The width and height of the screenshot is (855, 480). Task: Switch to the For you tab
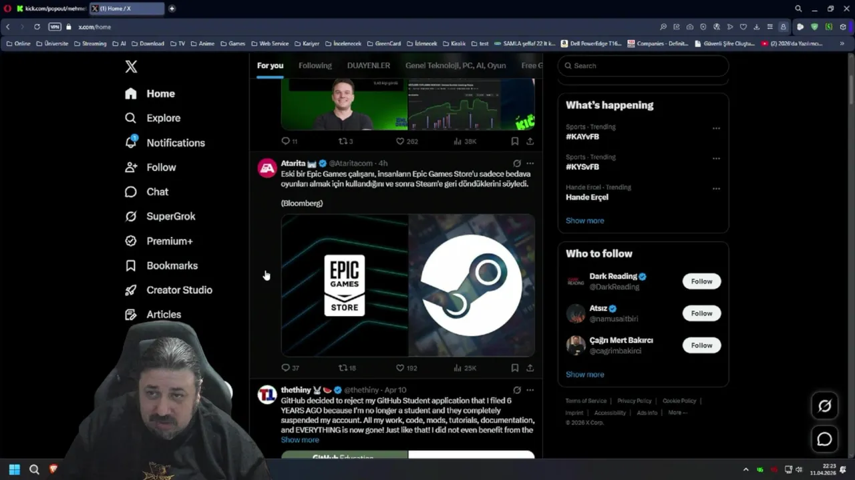270,65
